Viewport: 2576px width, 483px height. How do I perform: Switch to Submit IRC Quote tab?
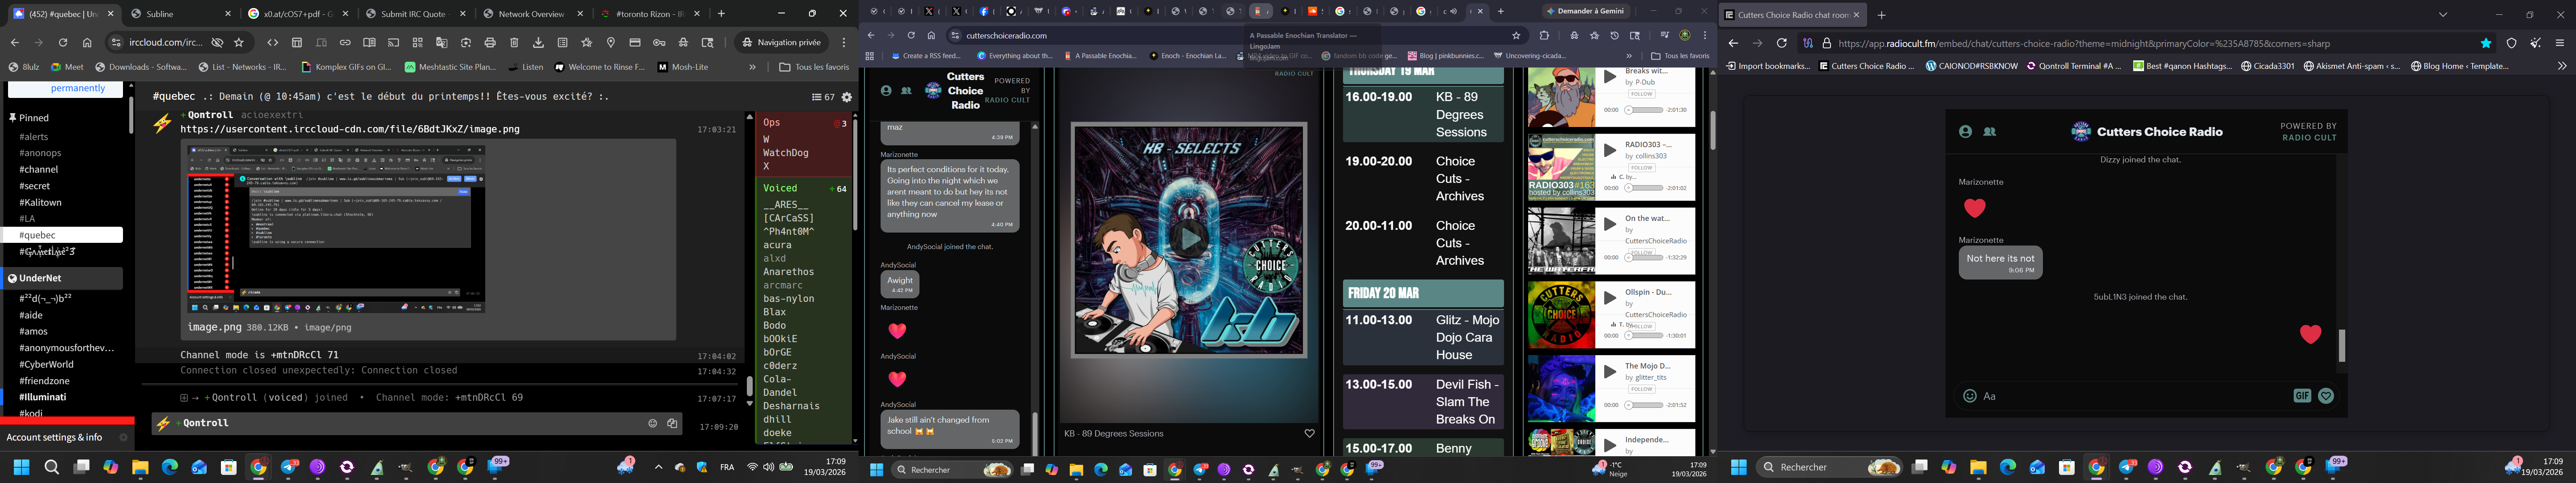pos(412,14)
